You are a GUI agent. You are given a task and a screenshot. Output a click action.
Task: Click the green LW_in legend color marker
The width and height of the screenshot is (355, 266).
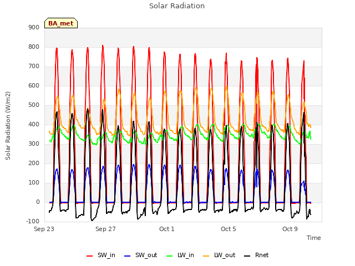click(x=170, y=256)
